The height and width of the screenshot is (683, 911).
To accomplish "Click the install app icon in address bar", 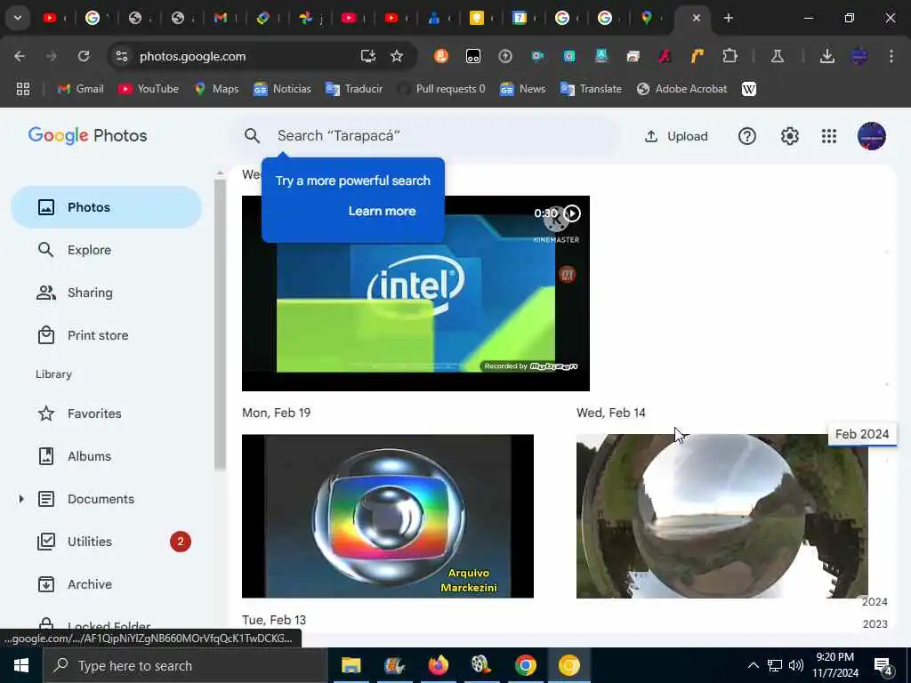I will click(x=367, y=56).
